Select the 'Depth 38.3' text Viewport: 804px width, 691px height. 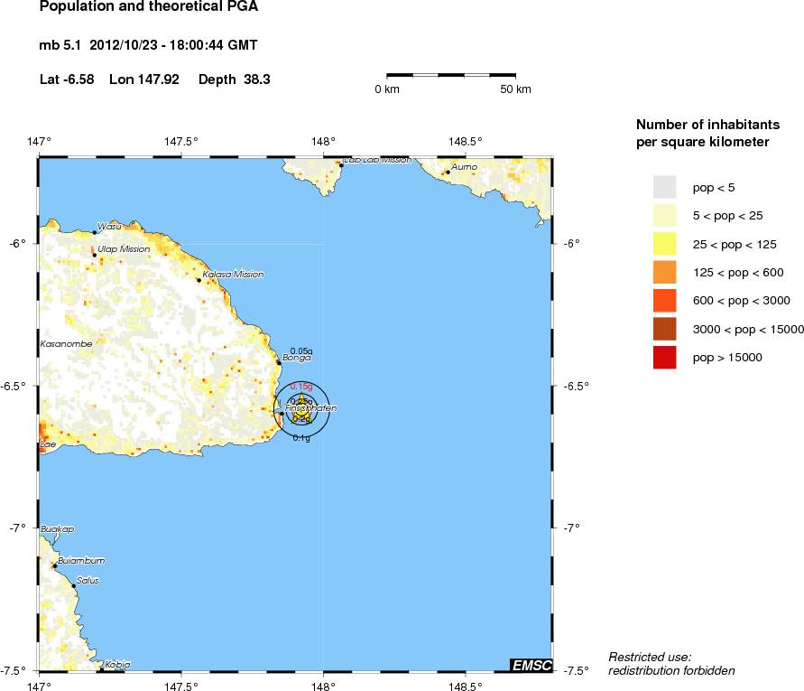(x=235, y=79)
